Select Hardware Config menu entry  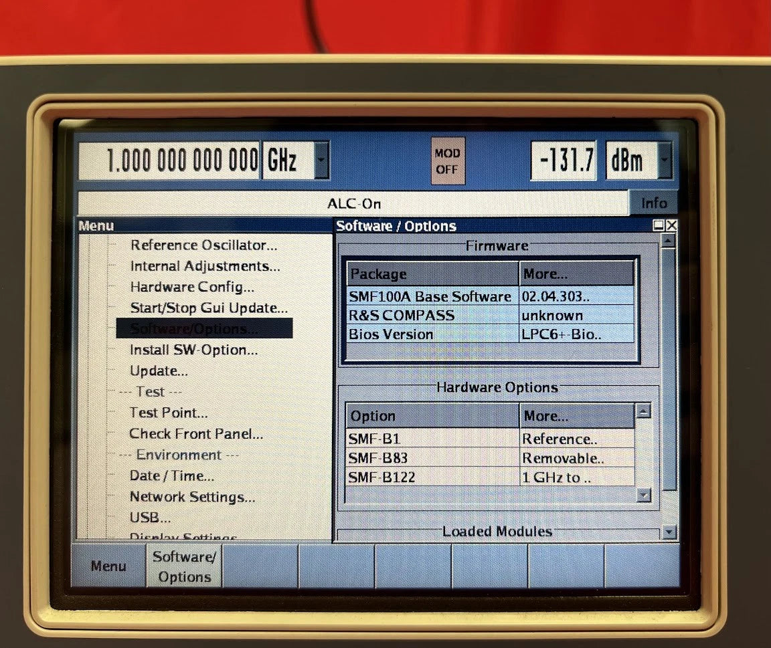point(192,288)
